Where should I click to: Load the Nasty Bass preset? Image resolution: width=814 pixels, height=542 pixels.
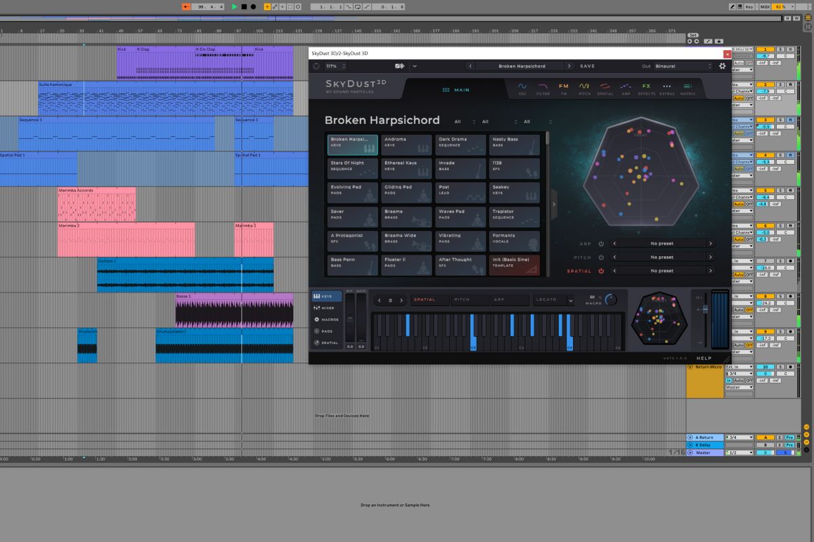515,144
